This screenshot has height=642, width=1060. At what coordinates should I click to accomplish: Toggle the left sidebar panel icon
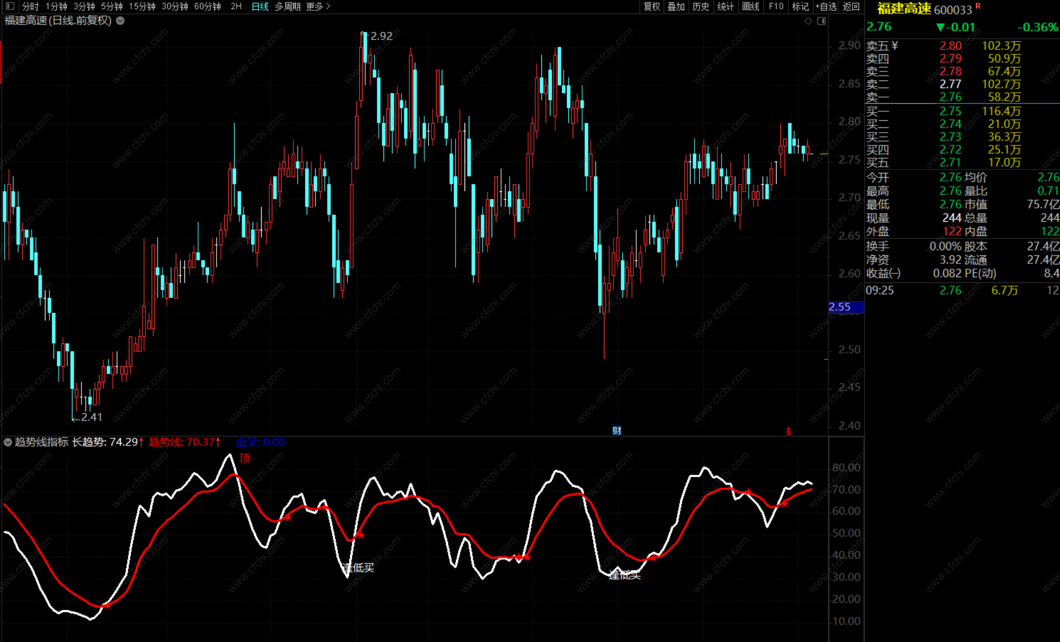click(x=10, y=6)
